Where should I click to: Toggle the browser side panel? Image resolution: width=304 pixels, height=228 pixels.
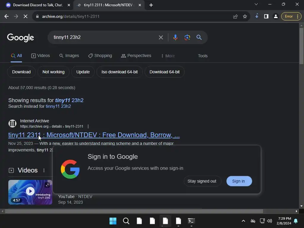[266, 17]
